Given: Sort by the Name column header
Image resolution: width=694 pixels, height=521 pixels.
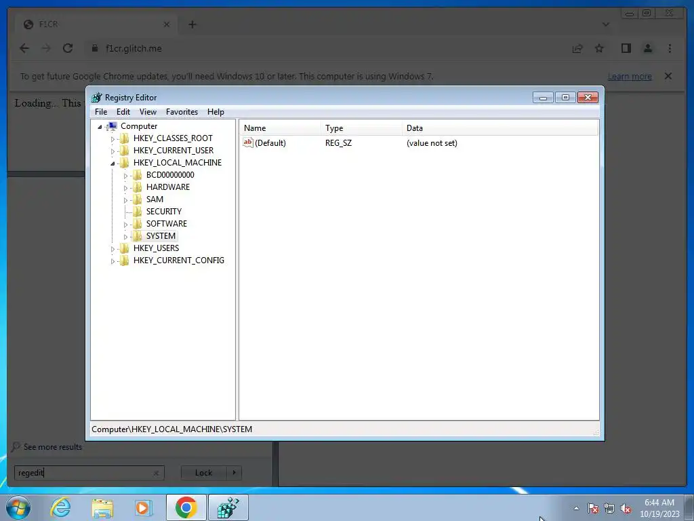Looking at the screenshot, I should click(x=280, y=128).
